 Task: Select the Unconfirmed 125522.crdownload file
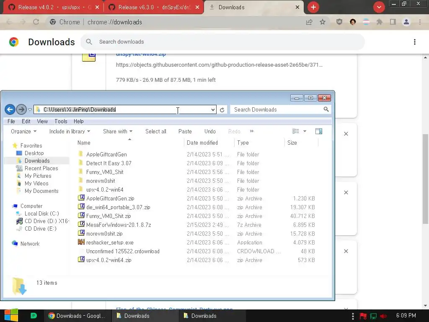tap(123, 251)
